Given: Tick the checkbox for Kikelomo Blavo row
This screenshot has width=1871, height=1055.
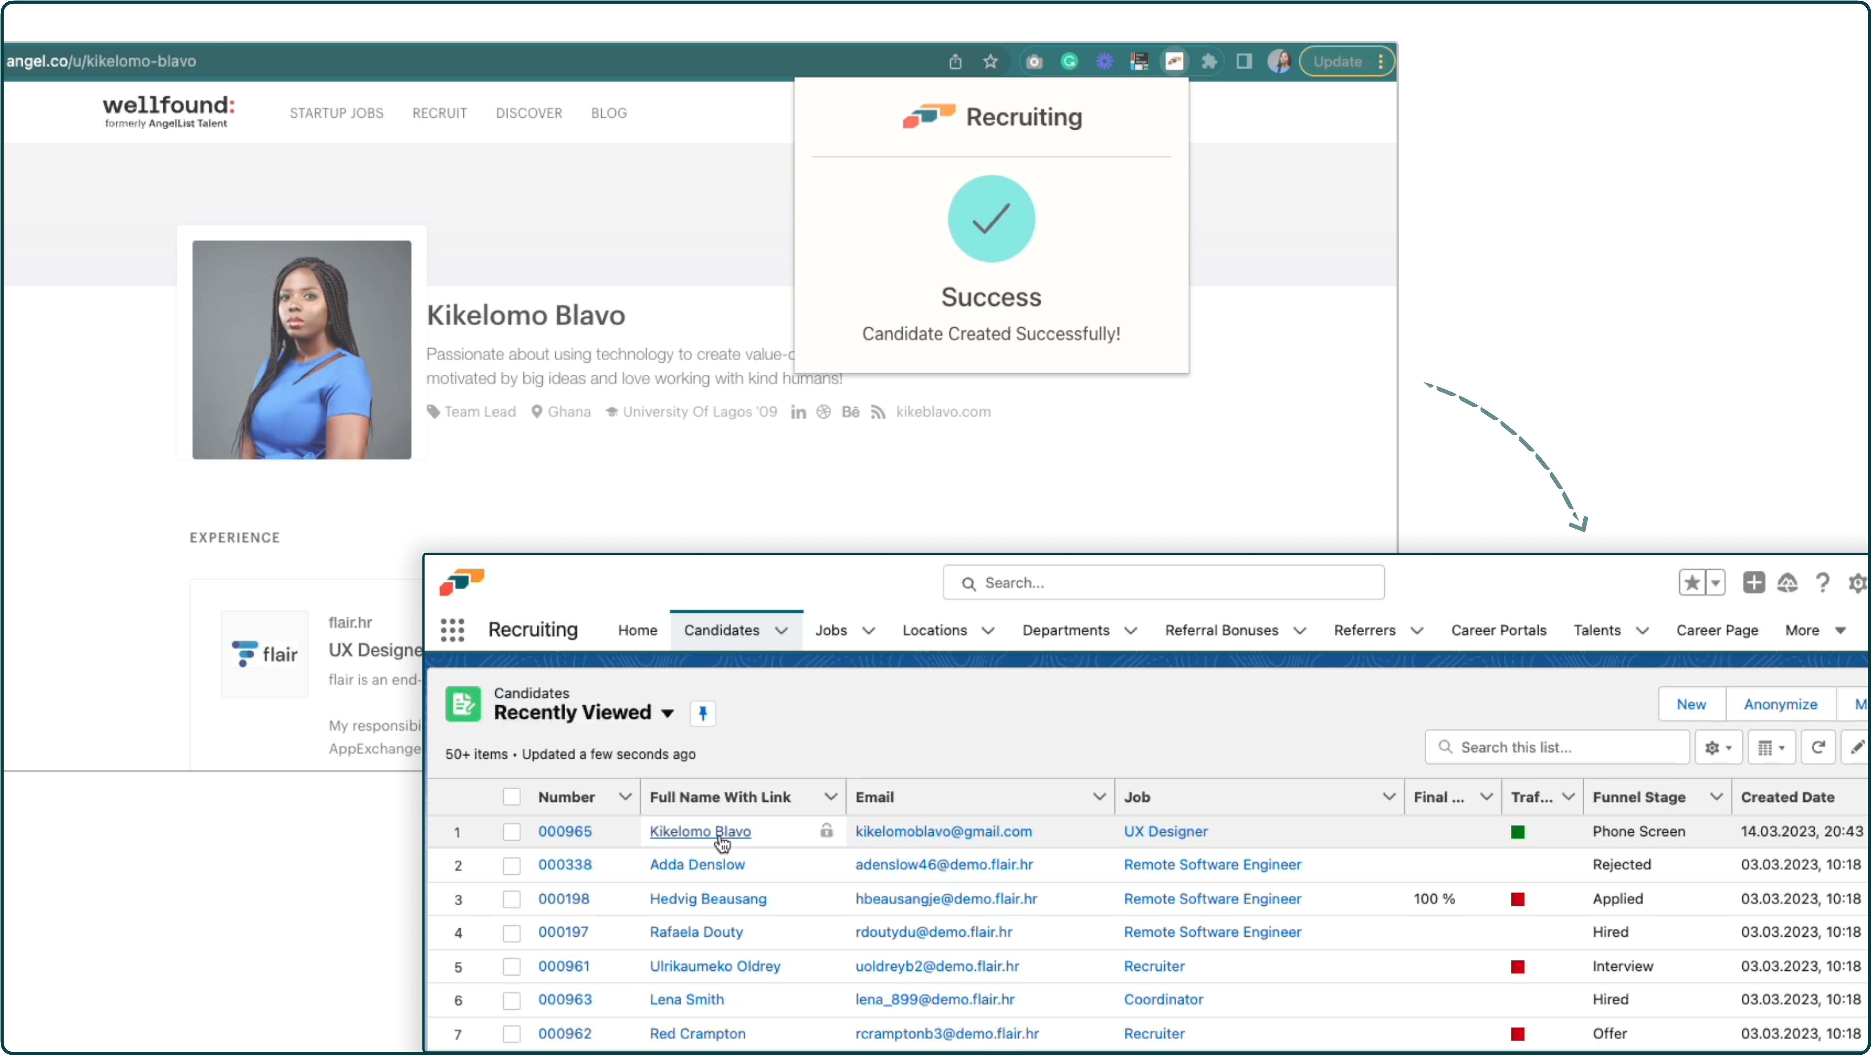Looking at the screenshot, I should 511,831.
